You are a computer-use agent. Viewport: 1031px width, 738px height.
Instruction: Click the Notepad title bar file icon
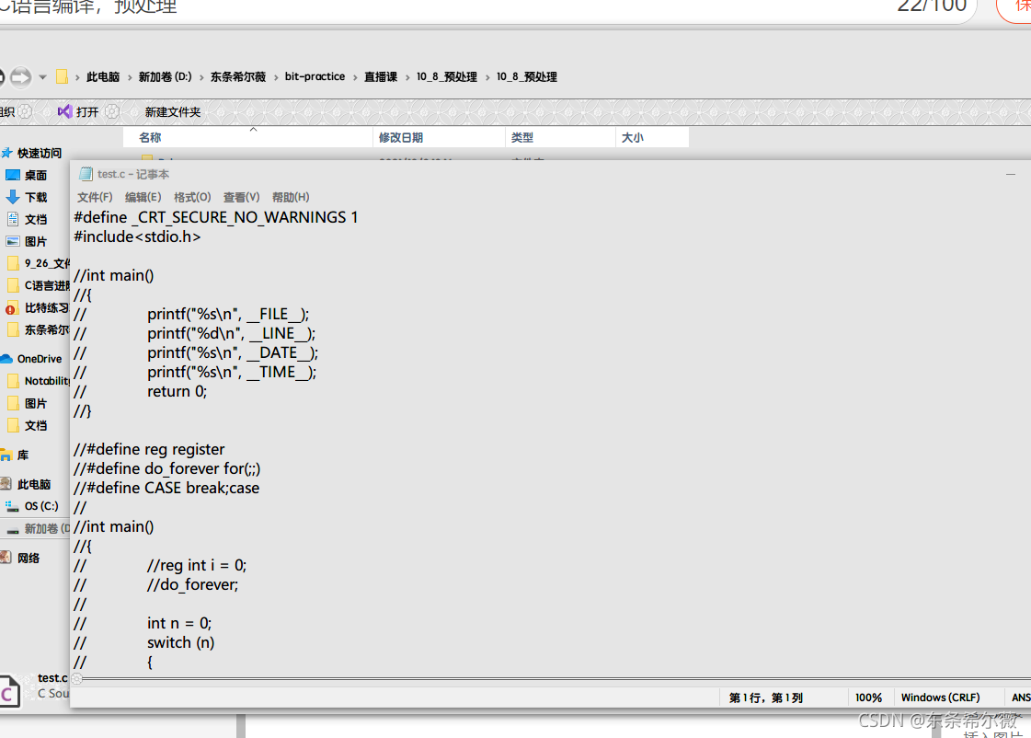[86, 174]
